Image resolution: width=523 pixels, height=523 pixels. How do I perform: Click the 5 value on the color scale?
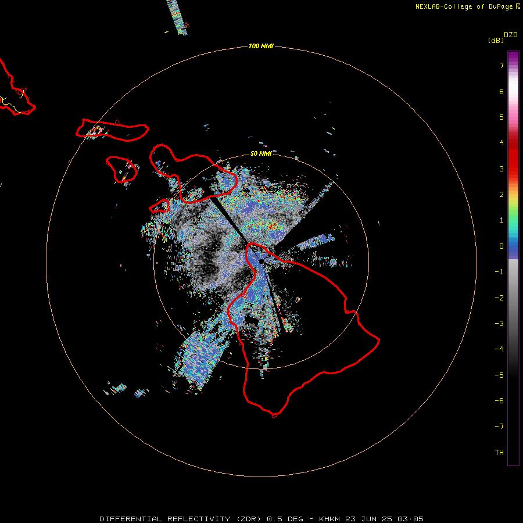point(501,117)
